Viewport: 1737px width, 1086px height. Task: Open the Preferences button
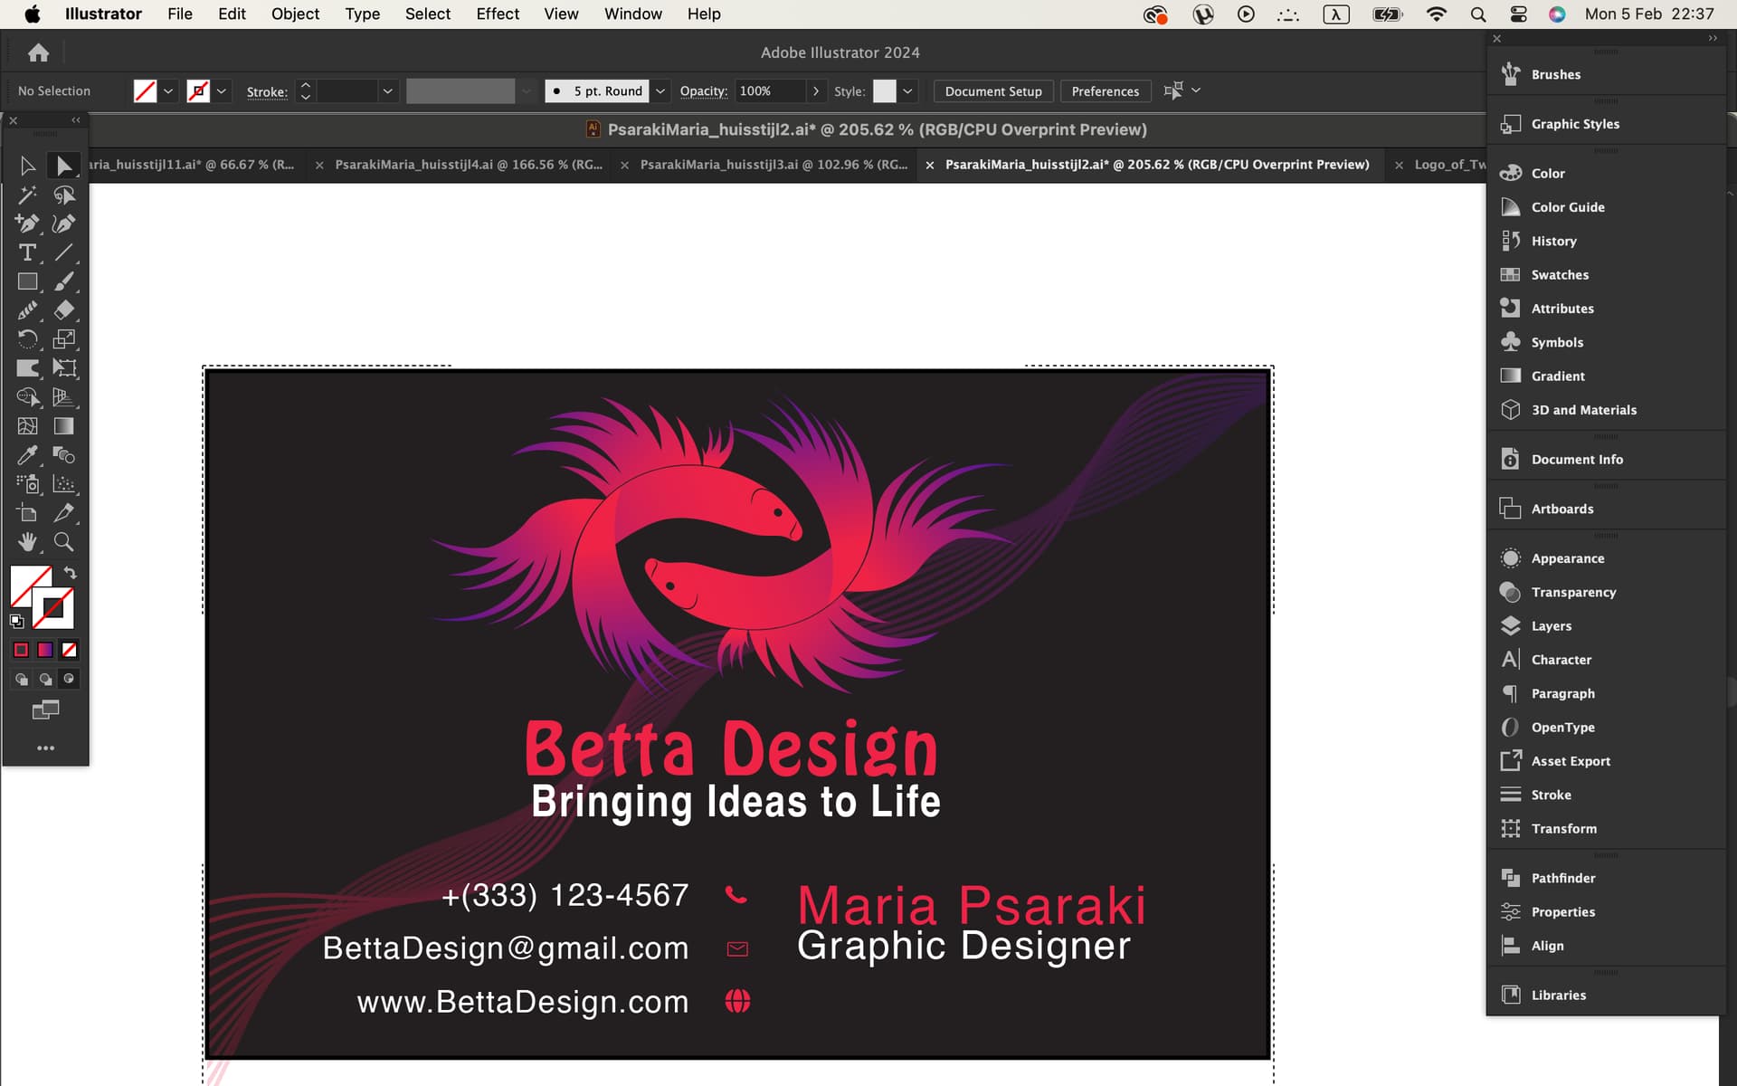coord(1105,91)
